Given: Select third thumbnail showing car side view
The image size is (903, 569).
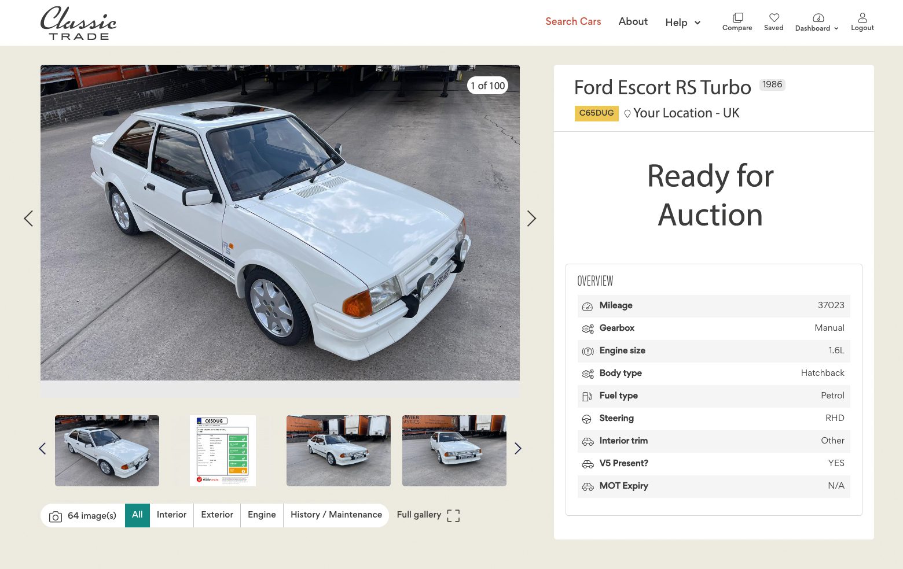Looking at the screenshot, I should 339,450.
